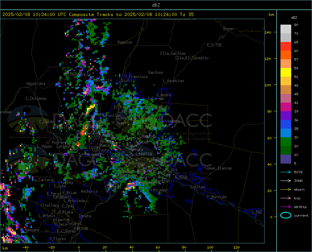Click the S_Francisco map label

click(137, 77)
